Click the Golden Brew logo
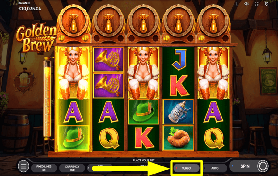This screenshot has width=278, height=176. [x=37, y=38]
